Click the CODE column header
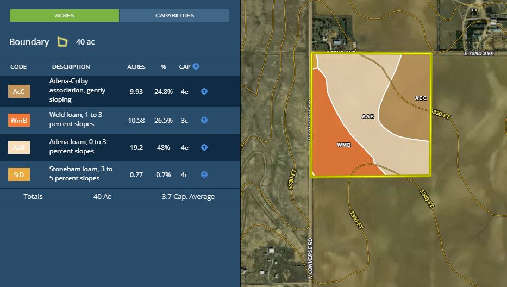 18,67
